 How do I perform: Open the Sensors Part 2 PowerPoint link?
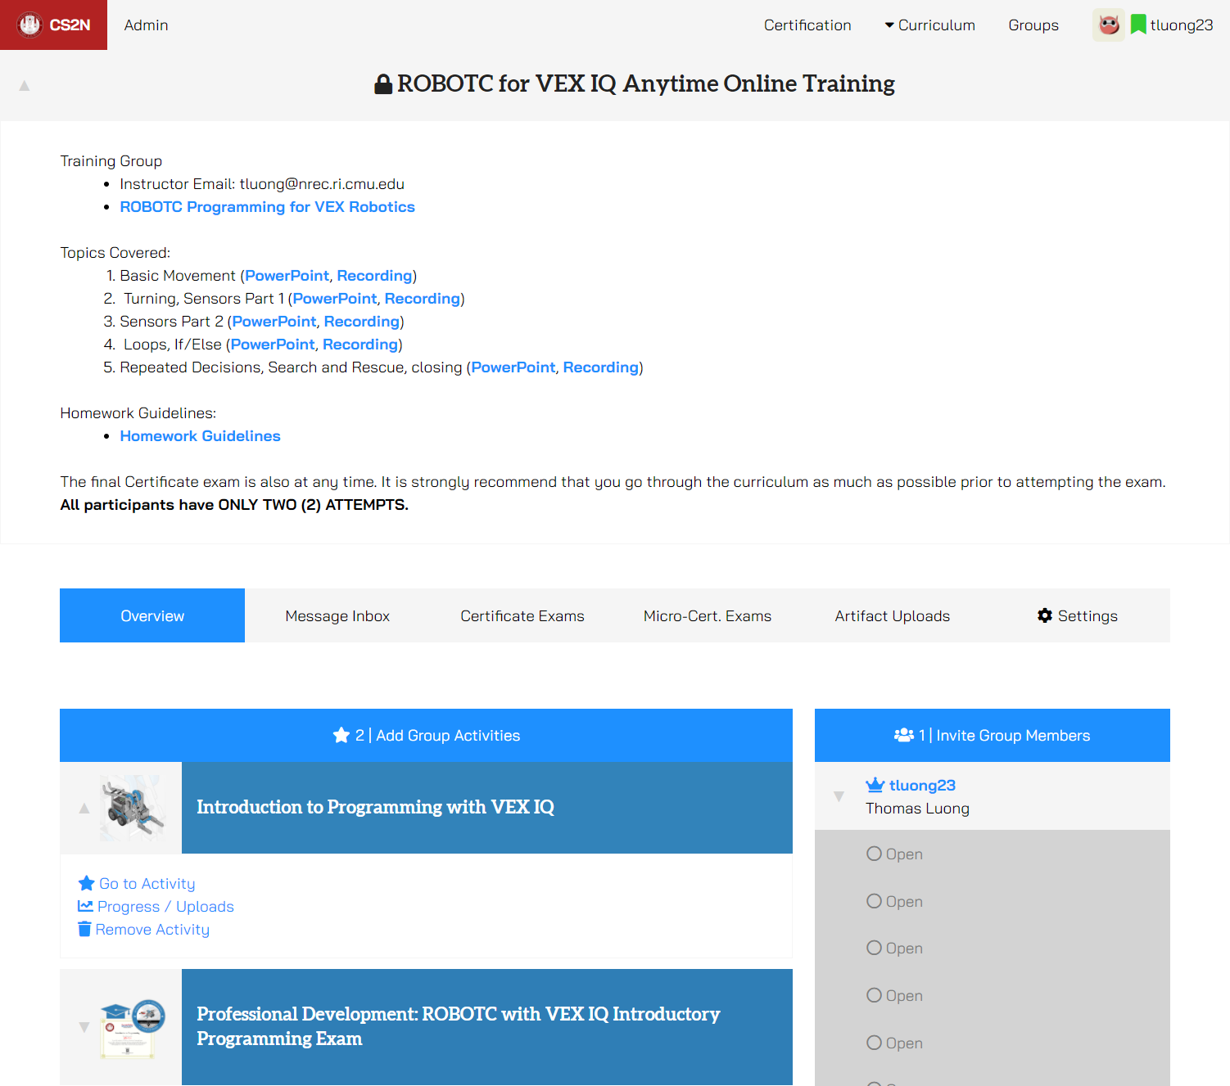coord(274,322)
